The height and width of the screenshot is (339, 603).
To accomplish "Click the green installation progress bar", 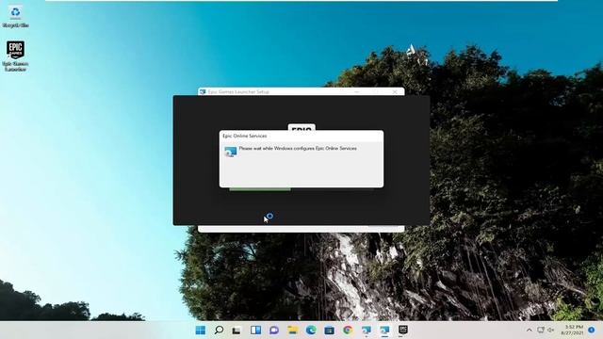I will [x=260, y=189].
